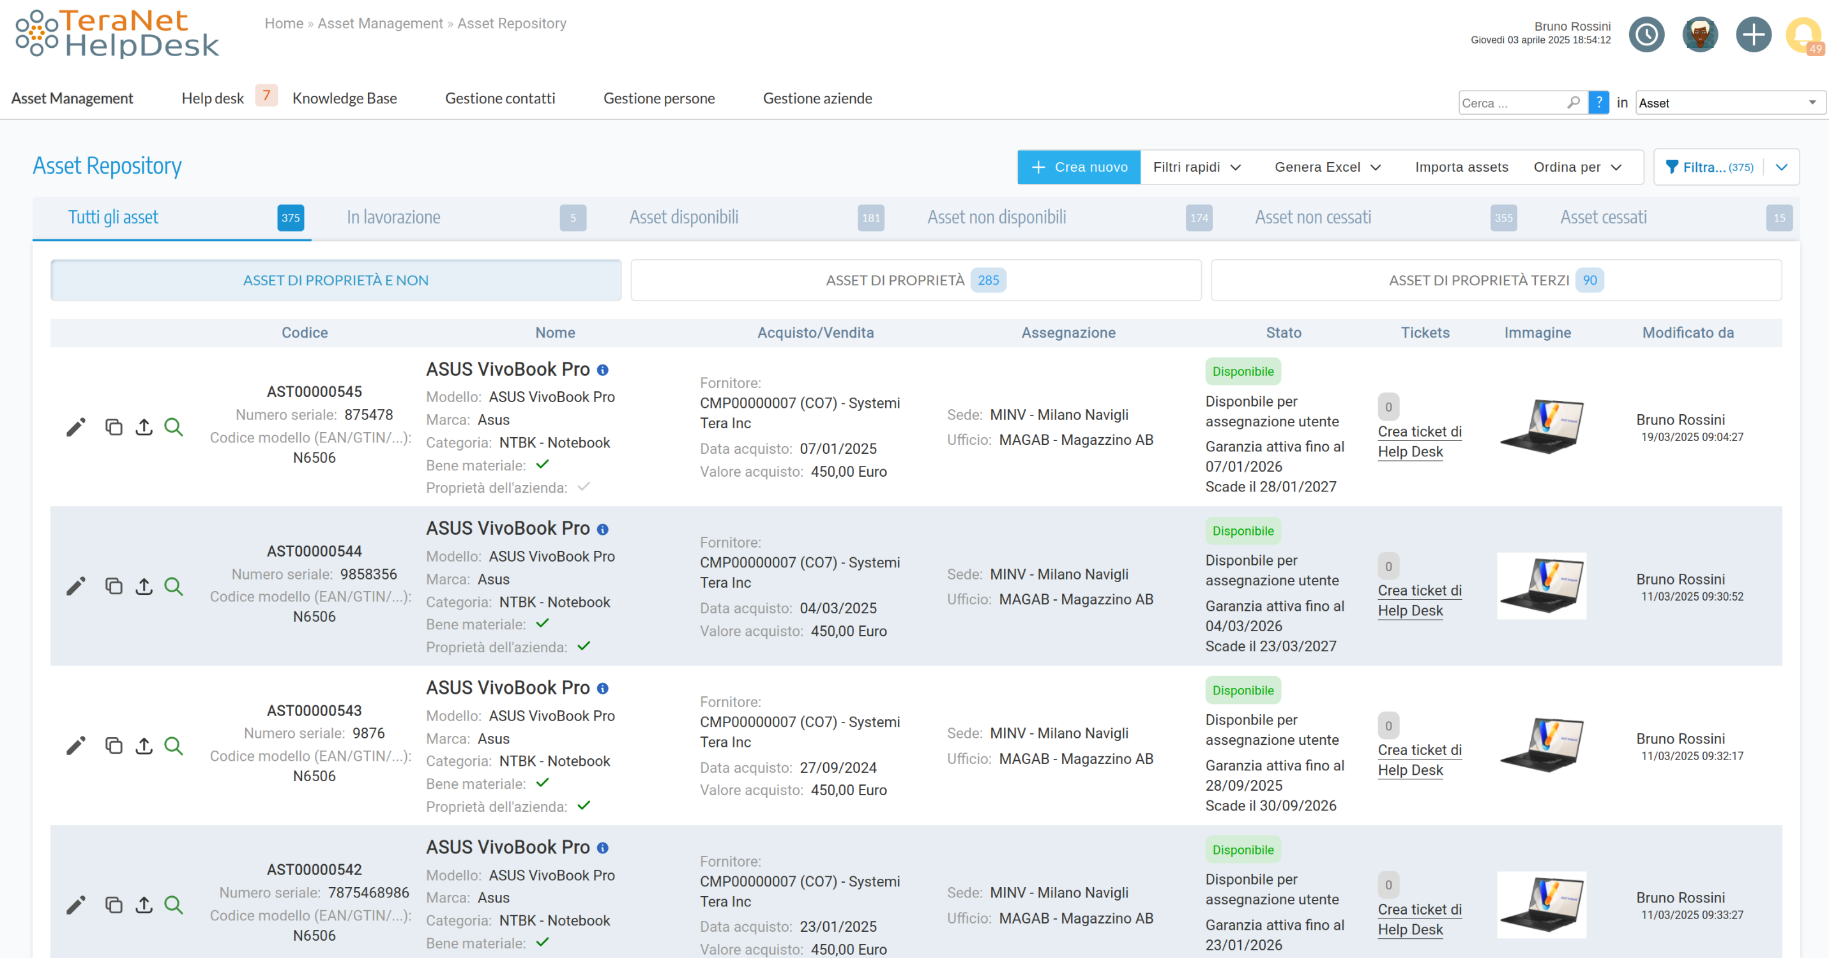The height and width of the screenshot is (958, 1829).
Task: Open the Help desk menu
Action: [x=212, y=99]
